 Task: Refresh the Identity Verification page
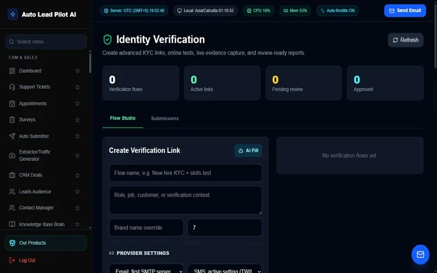[x=405, y=40]
